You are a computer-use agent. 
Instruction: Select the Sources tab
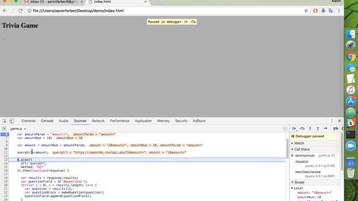80,121
